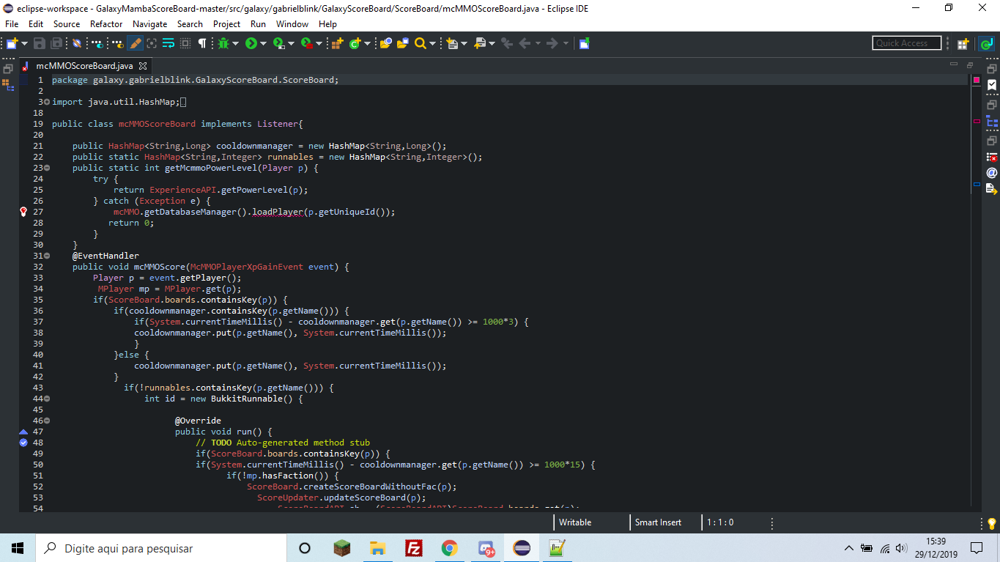The image size is (1000, 562).
Task: Open the Run configurations dropdown arrow
Action: [263, 43]
